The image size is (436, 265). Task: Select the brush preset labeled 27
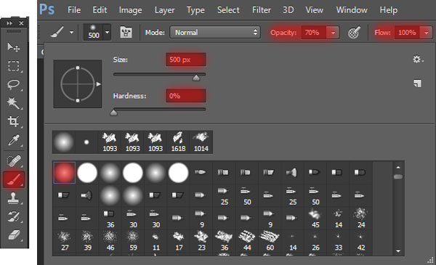pyautogui.click(x=64, y=241)
